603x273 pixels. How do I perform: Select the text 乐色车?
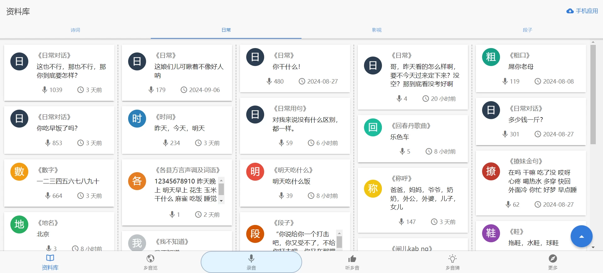(400, 137)
